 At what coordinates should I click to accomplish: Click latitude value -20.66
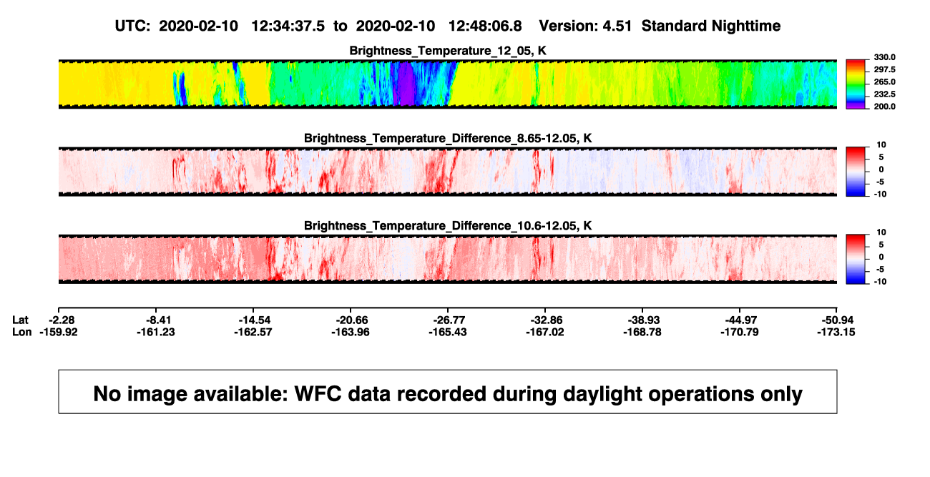(351, 320)
